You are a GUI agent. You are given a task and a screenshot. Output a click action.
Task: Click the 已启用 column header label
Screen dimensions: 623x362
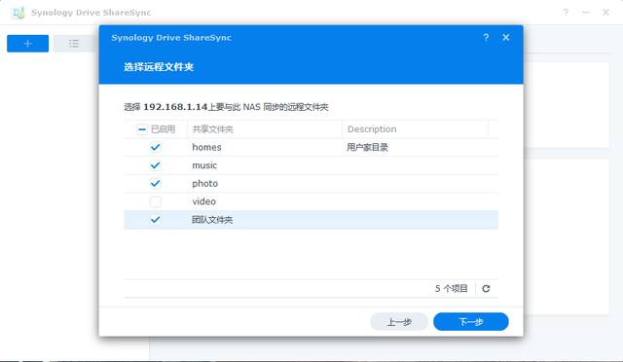point(163,129)
